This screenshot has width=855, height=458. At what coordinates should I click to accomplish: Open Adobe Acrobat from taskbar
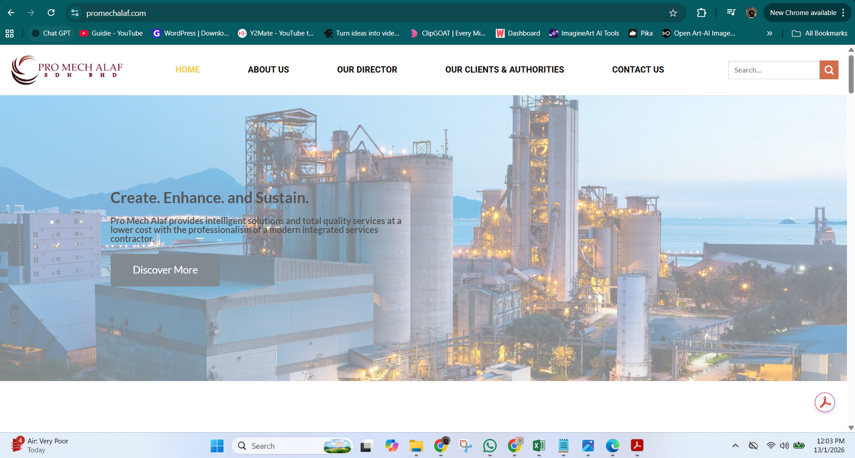point(637,446)
